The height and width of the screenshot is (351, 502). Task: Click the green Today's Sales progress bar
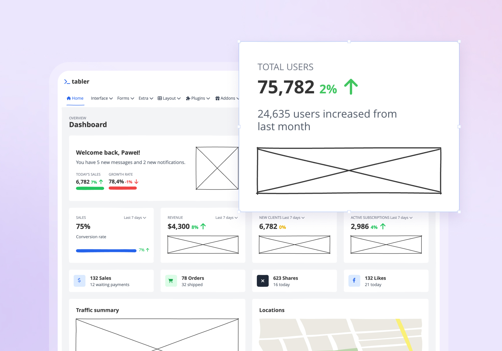90,188
